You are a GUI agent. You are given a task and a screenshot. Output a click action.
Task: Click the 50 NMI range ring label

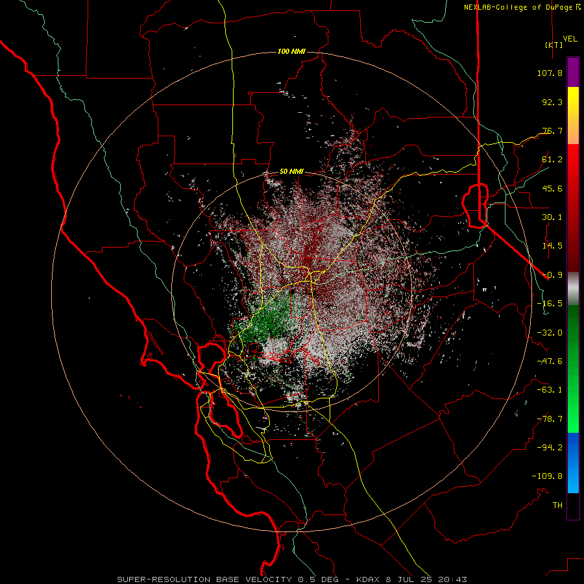pos(291,171)
